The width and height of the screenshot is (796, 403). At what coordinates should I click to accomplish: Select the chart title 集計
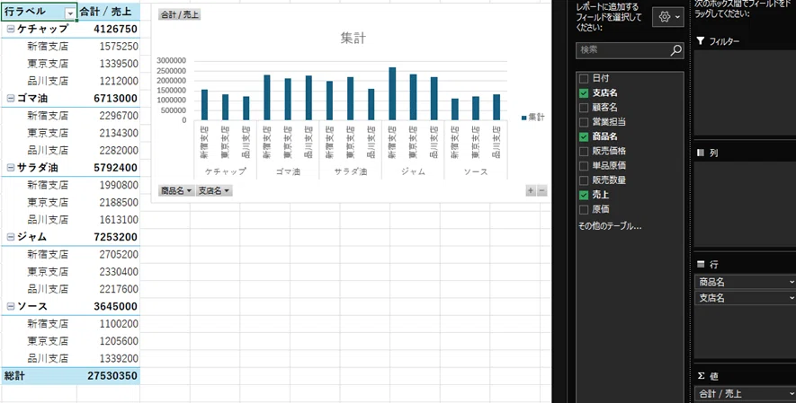[x=353, y=39]
